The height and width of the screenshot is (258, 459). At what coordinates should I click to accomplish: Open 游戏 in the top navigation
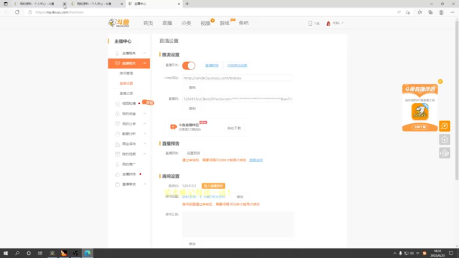(224, 23)
